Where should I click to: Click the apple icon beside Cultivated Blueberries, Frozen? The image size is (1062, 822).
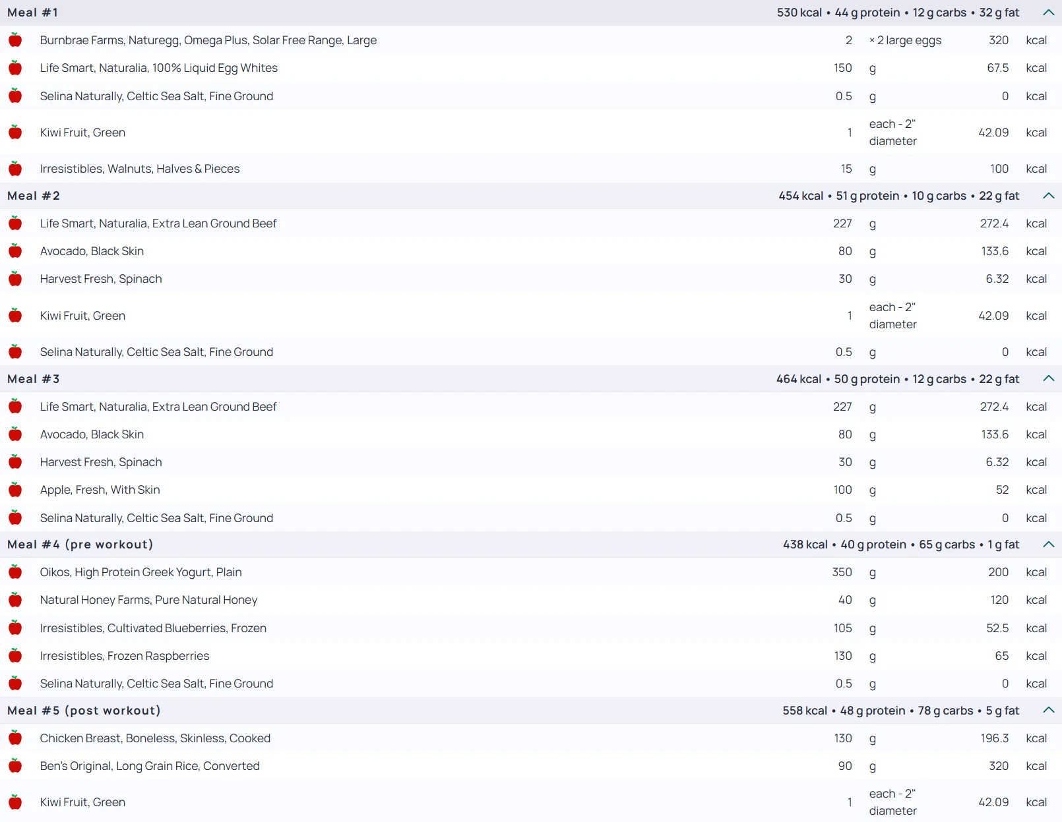pos(15,628)
